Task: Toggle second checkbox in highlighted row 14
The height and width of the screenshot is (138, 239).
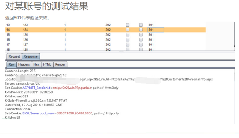Action: (x=141, y=30)
